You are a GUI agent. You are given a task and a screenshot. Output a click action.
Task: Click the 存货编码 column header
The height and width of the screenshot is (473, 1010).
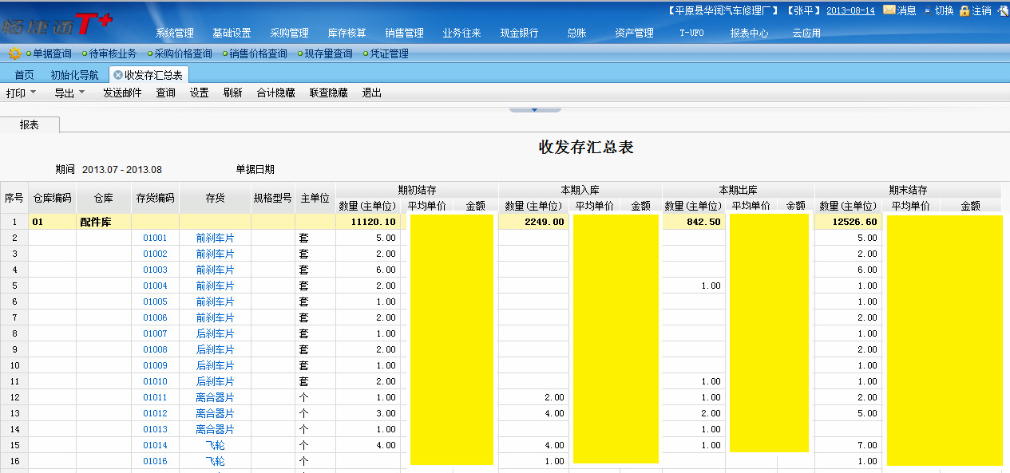click(155, 198)
